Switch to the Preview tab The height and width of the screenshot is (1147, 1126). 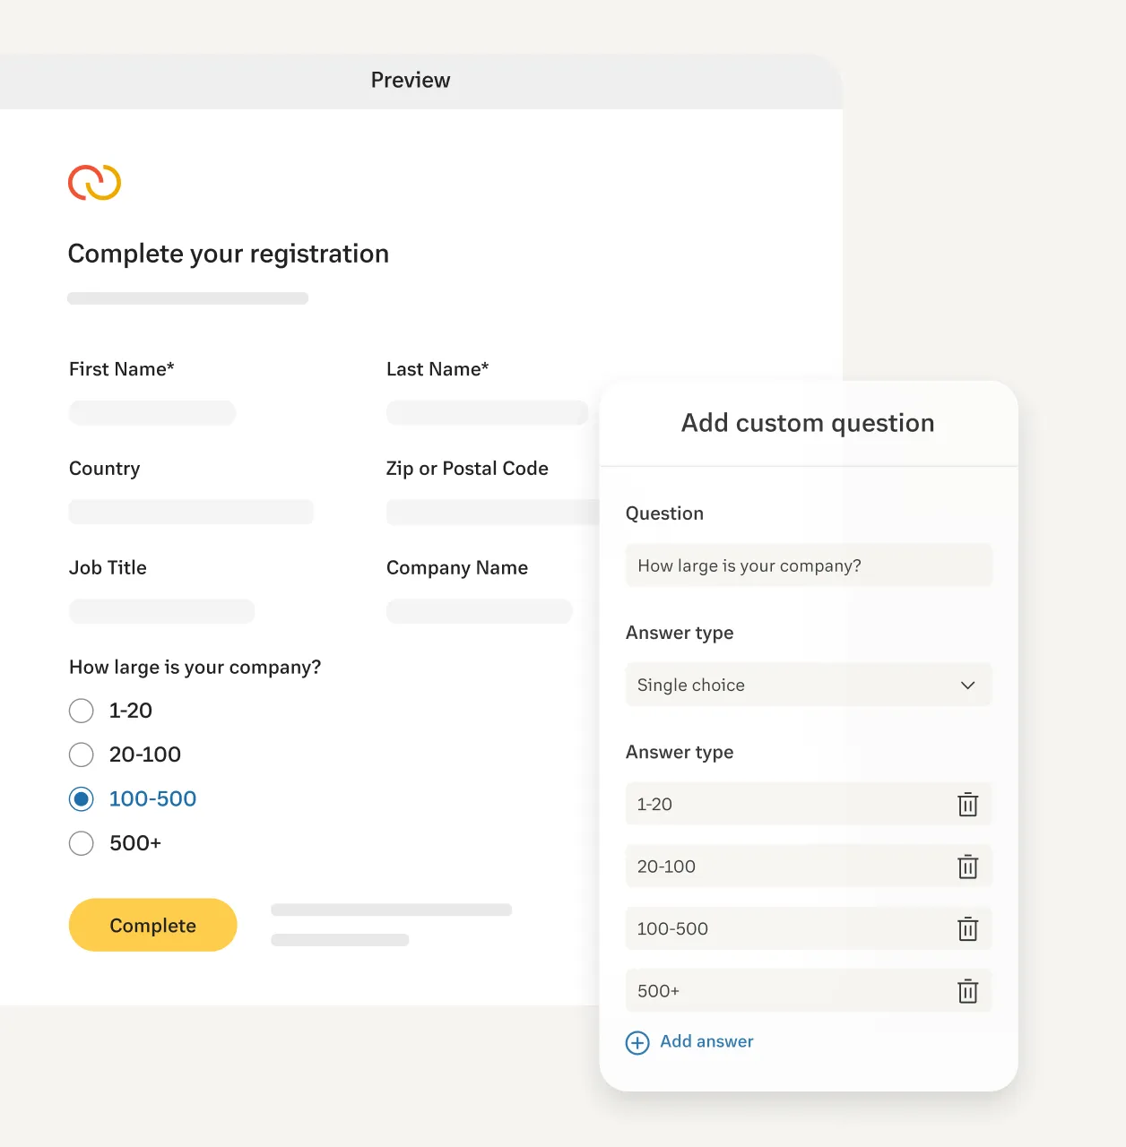click(x=411, y=81)
